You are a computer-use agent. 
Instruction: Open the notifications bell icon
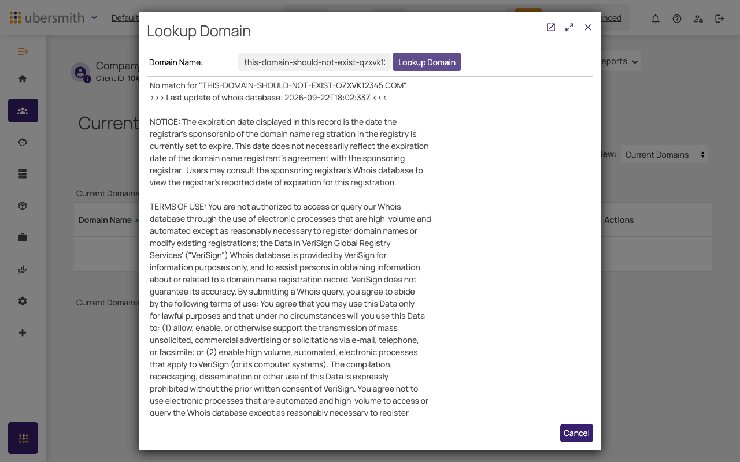coord(656,18)
